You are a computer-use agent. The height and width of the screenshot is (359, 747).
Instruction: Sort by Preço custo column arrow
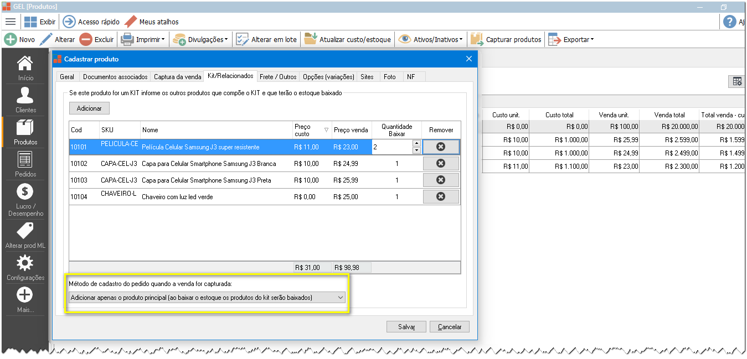tap(326, 130)
